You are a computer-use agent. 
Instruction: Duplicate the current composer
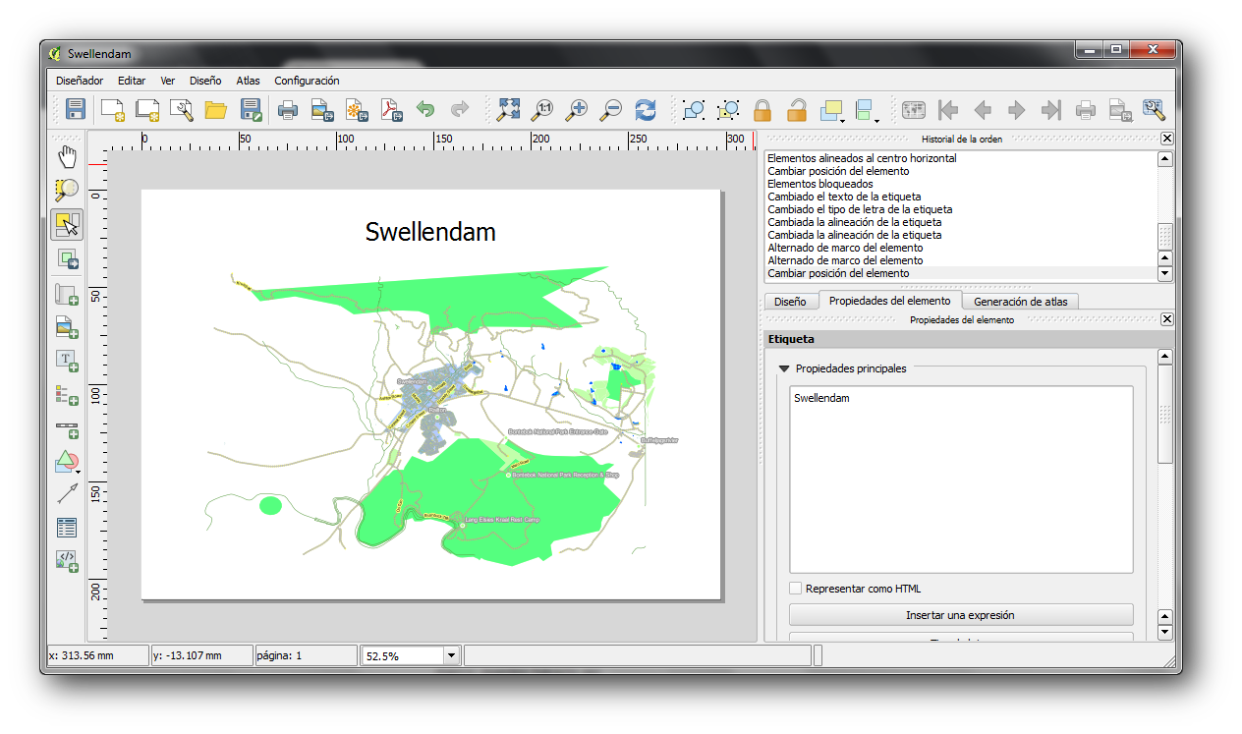(147, 109)
